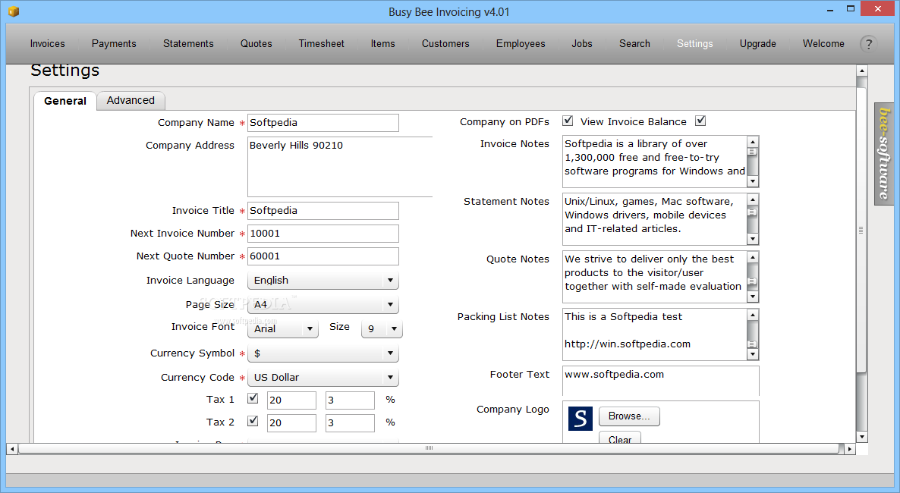Image resolution: width=900 pixels, height=493 pixels.
Task: Click Invoice Notes scroll up arrow
Action: pyautogui.click(x=753, y=141)
